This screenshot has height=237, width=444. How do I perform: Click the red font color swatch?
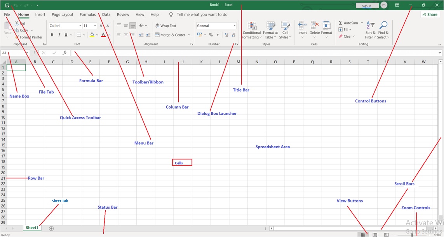[103, 35]
